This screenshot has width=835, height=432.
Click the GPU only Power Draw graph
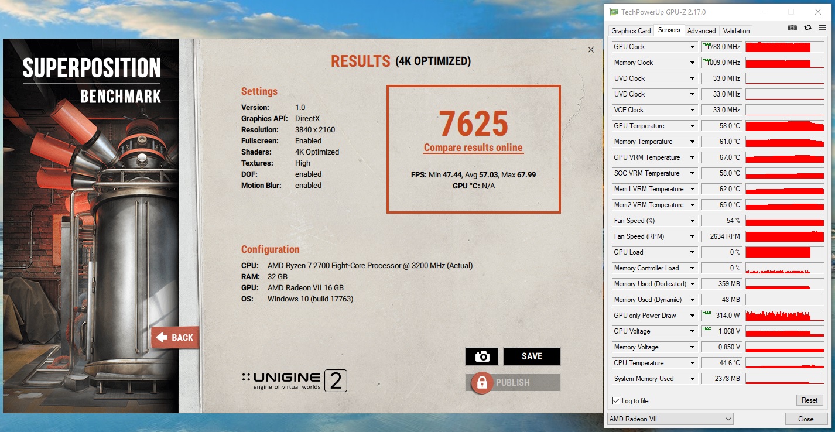(785, 316)
